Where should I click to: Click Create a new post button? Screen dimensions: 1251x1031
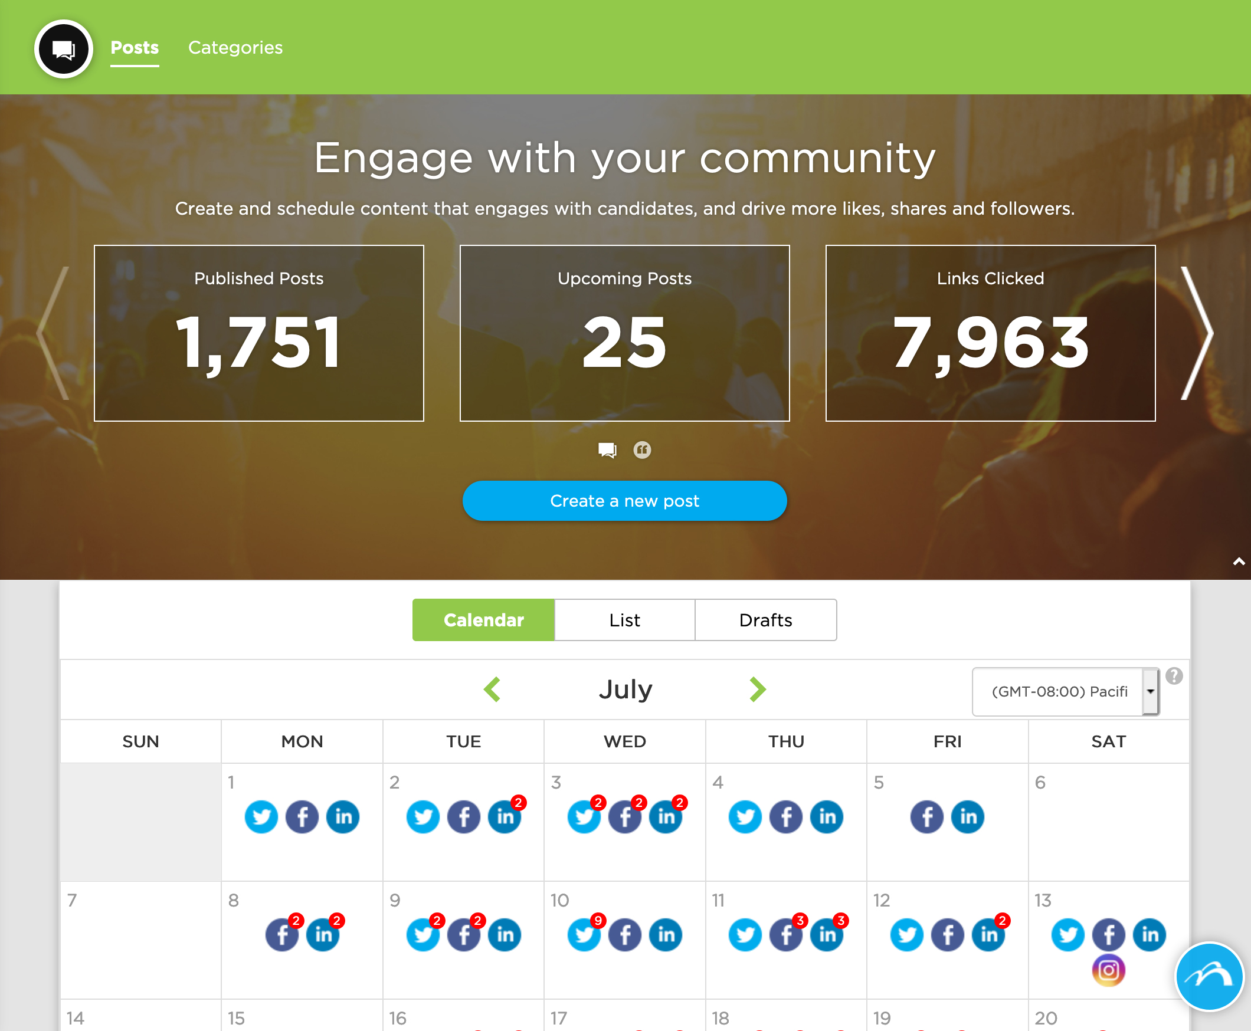pyautogui.click(x=624, y=501)
